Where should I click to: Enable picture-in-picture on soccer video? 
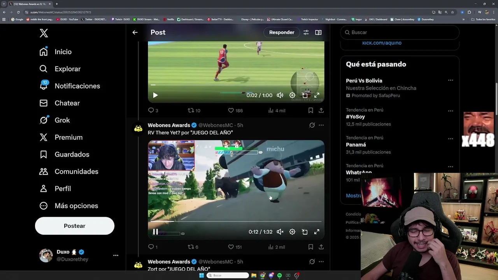point(305,95)
